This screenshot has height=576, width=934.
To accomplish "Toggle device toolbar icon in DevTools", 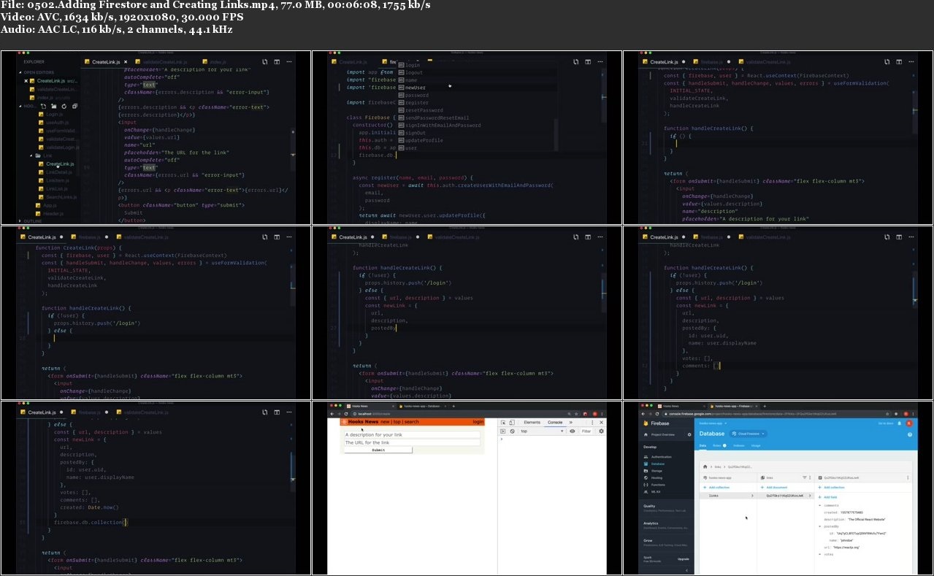I will click(513, 423).
